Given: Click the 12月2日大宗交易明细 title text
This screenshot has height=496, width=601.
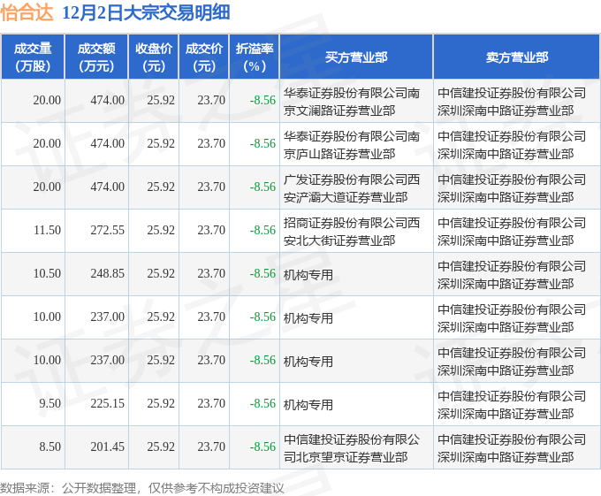Looking at the screenshot, I should (x=146, y=12).
